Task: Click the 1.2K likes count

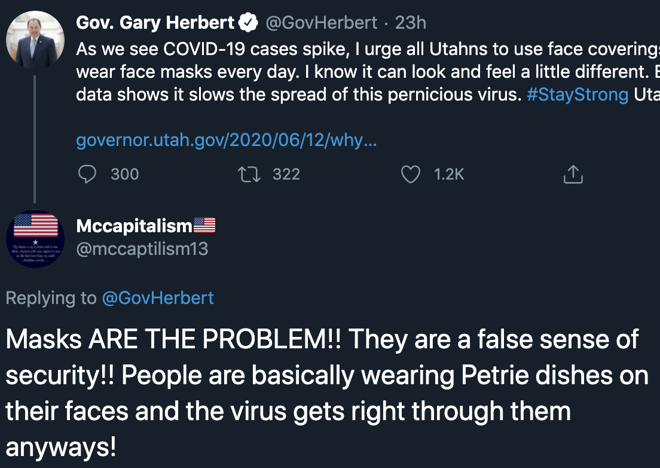Action: coord(449,174)
